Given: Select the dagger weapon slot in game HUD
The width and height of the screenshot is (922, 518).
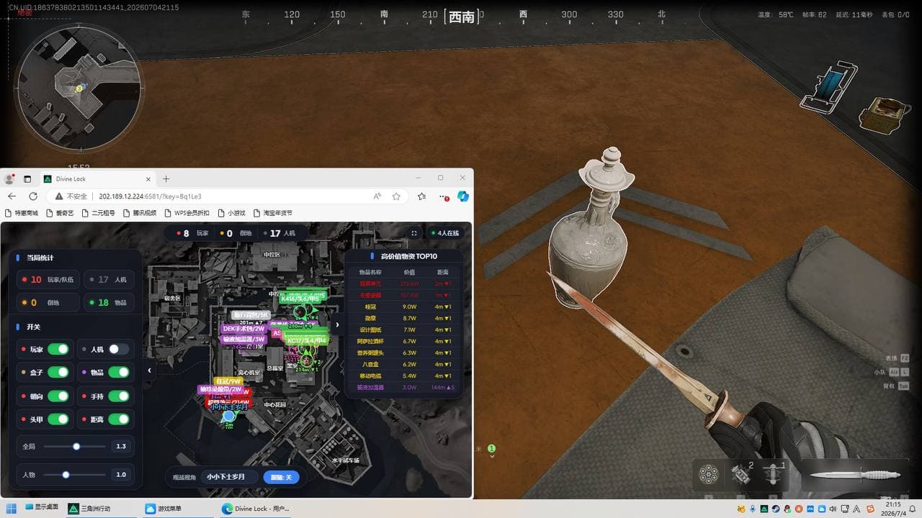Looking at the screenshot, I should point(855,476).
